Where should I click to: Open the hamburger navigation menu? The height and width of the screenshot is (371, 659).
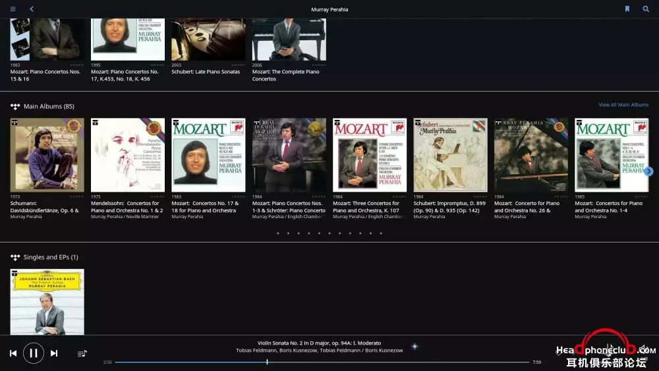point(13,9)
